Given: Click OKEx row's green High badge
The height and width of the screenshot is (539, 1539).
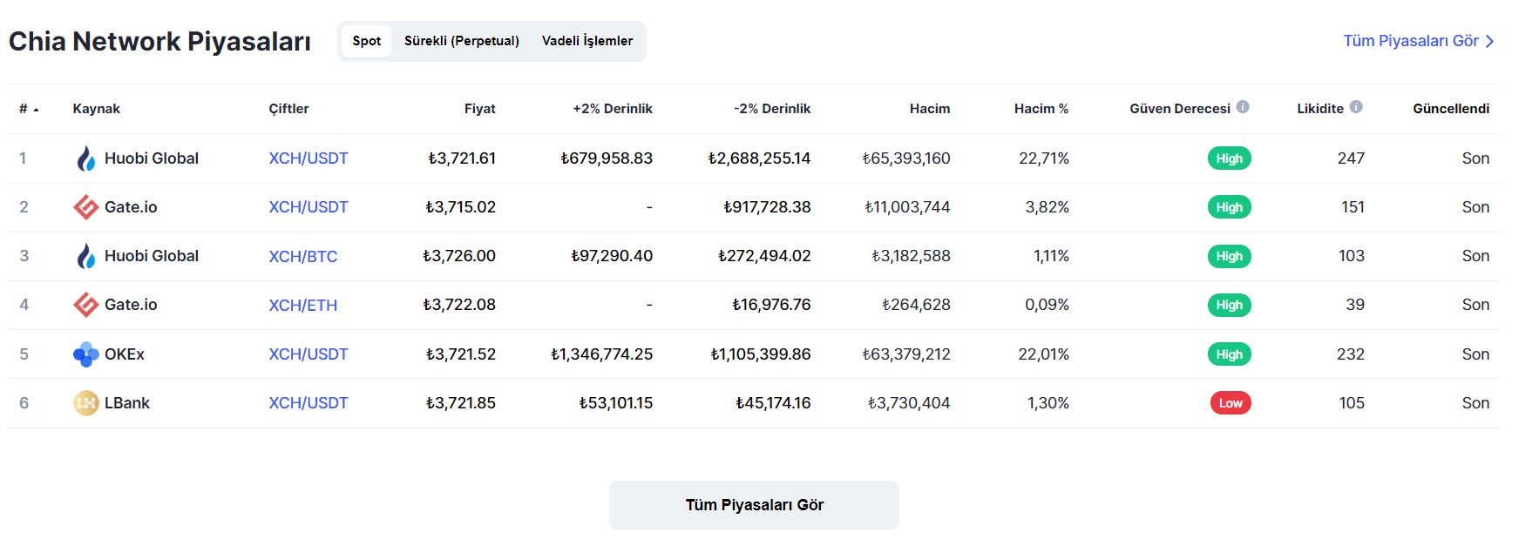Looking at the screenshot, I should tap(1229, 354).
